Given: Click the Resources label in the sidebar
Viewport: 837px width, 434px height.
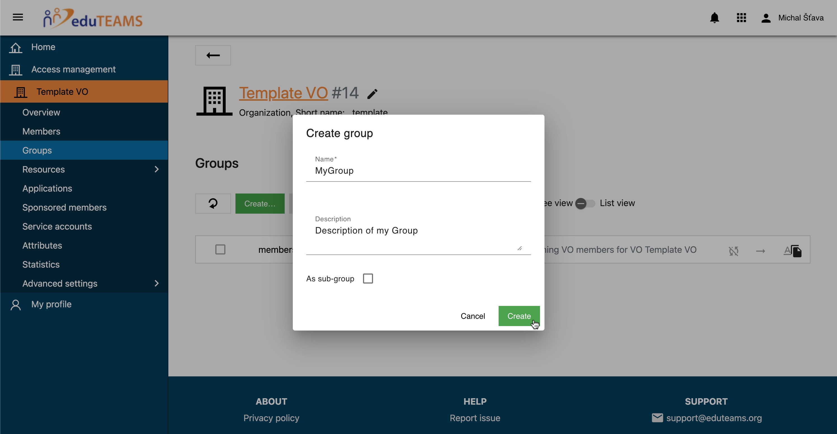Looking at the screenshot, I should point(44,169).
